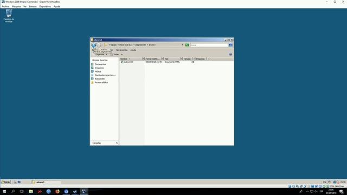Image resolution: width=347 pixels, height=195 pixels.
Task: Click the Explorer Buscar search field
Action: (209, 45)
